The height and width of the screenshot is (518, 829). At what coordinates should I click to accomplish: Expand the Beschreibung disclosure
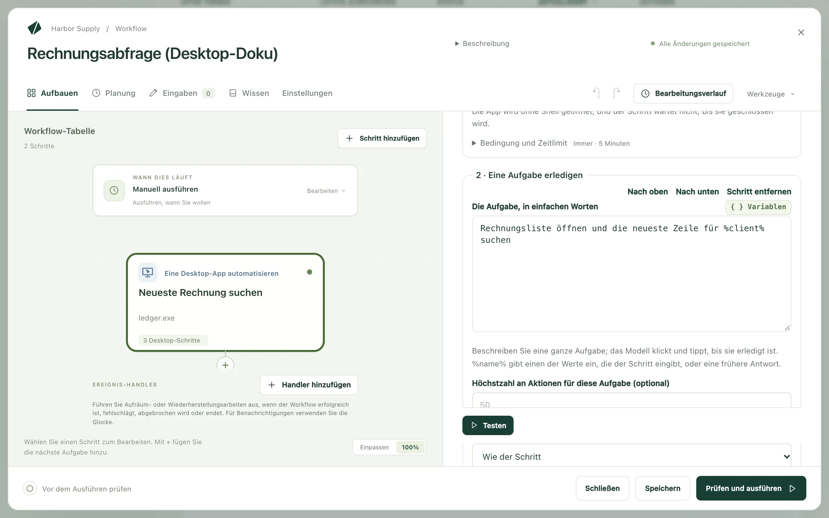coord(482,43)
